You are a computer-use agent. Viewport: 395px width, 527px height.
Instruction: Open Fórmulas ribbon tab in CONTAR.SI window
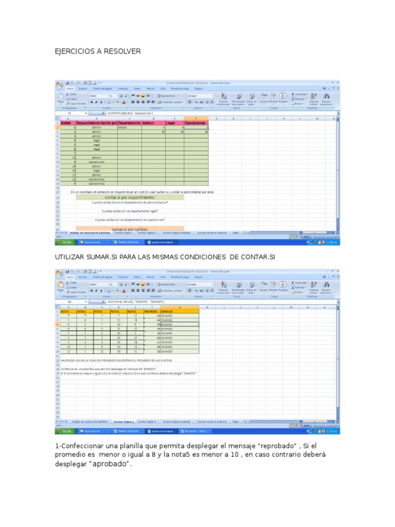click(x=123, y=89)
